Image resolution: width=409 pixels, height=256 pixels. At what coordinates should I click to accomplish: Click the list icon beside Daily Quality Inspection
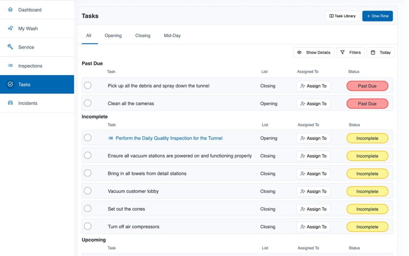111,138
